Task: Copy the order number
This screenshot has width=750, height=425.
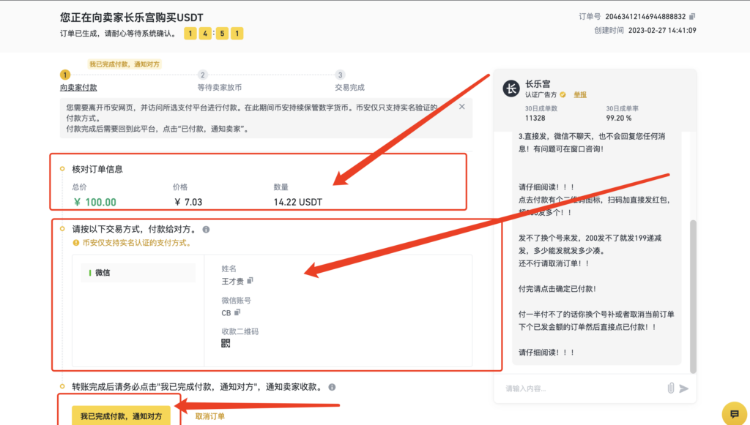Action: [692, 16]
